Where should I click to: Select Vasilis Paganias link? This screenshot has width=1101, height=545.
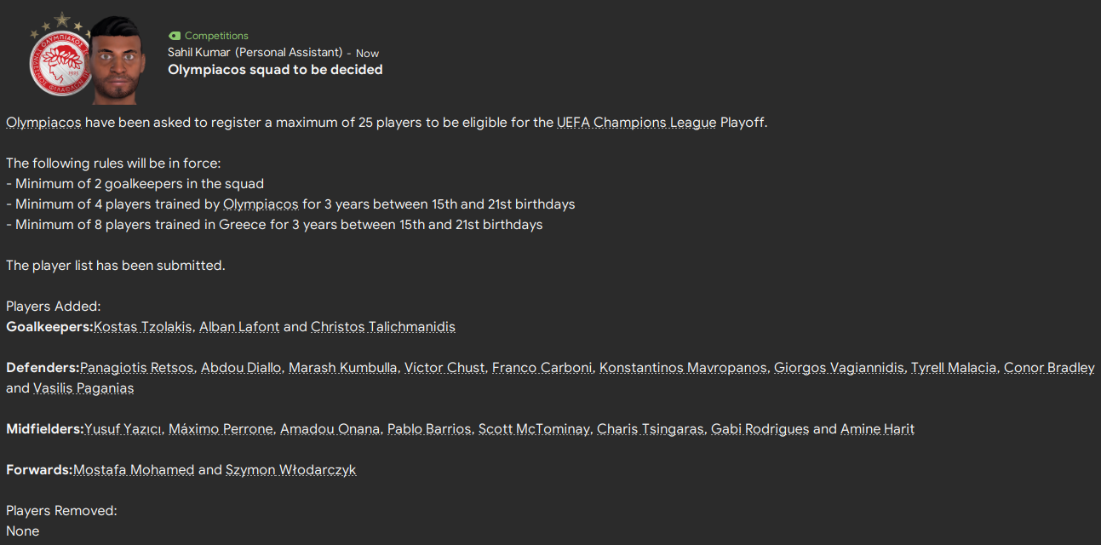tap(83, 388)
